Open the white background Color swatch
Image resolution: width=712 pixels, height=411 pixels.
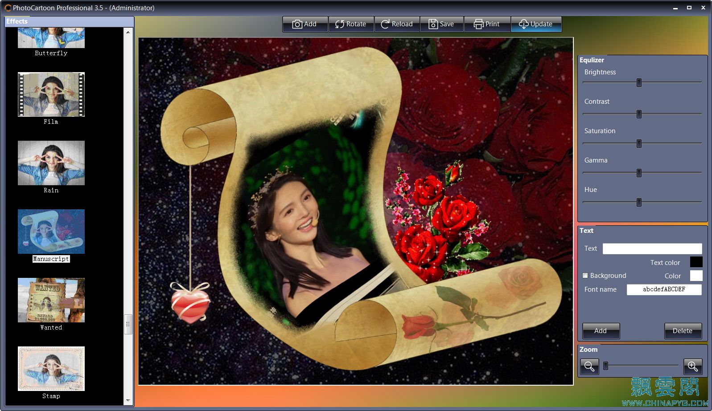(x=696, y=276)
